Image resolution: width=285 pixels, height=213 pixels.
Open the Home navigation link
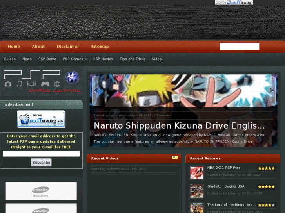click(14, 47)
